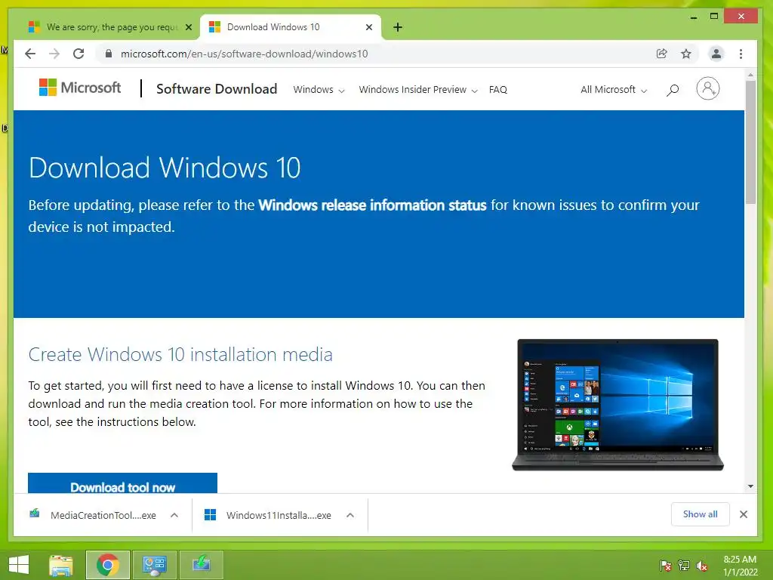Click the scrollbar up arrow
Viewport: 773px width, 580px height.
750,76
